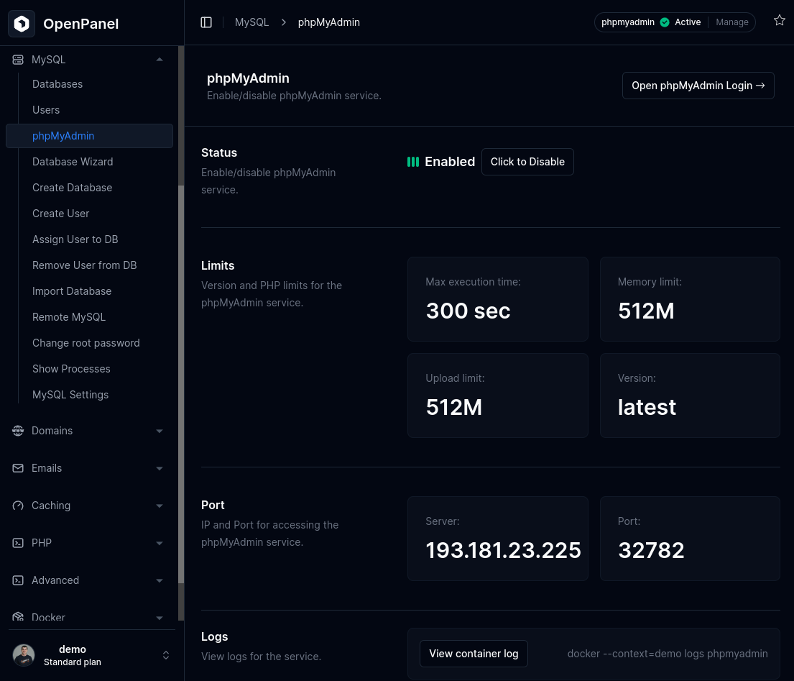
Task: Select Import Database in sidebar
Action: coord(72,291)
